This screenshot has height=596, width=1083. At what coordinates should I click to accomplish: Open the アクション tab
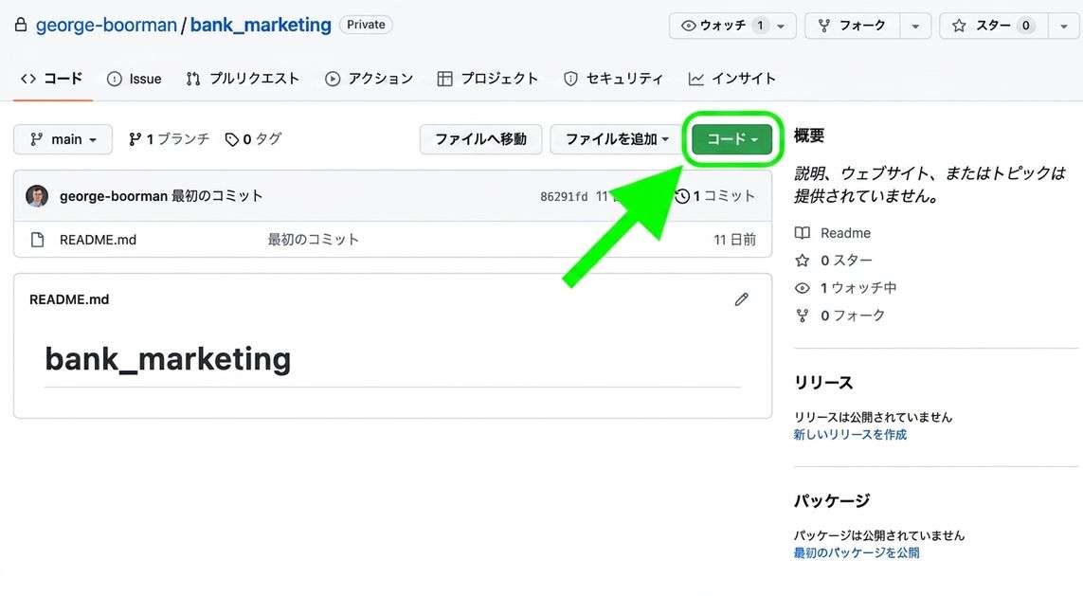coord(369,79)
